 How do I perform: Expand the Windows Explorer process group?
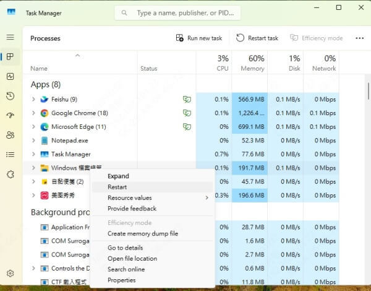pyautogui.click(x=33, y=168)
